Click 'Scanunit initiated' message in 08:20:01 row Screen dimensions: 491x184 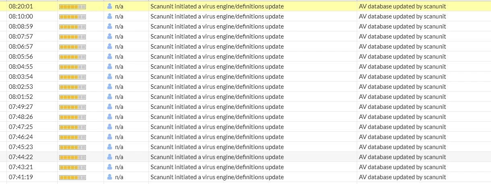tap(217, 6)
